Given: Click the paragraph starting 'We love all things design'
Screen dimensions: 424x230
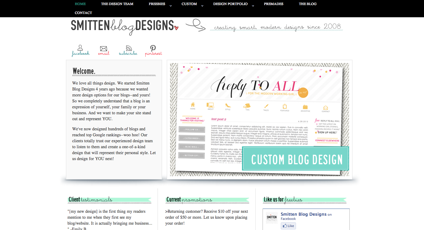Looking at the screenshot, I should (112, 101).
